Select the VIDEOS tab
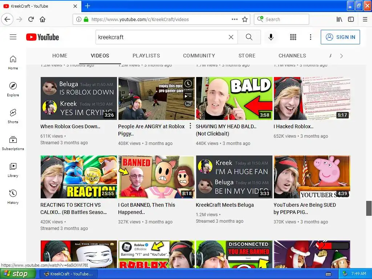This screenshot has width=372, height=279. (x=100, y=56)
